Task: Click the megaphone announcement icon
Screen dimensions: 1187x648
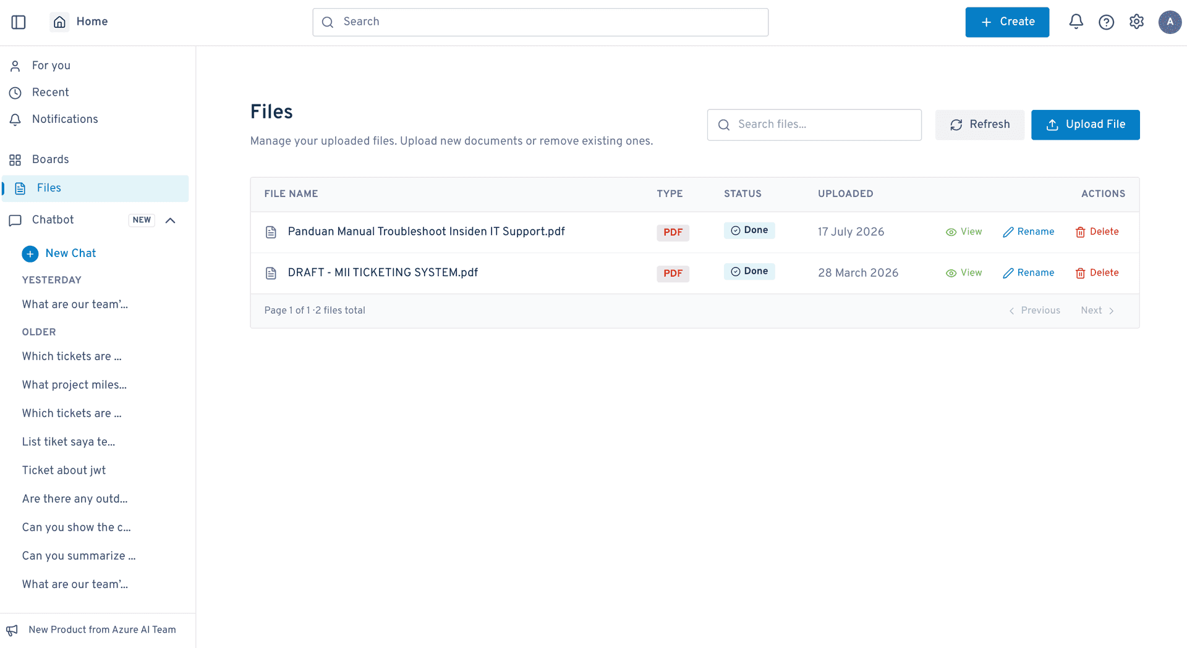Action: tap(12, 630)
